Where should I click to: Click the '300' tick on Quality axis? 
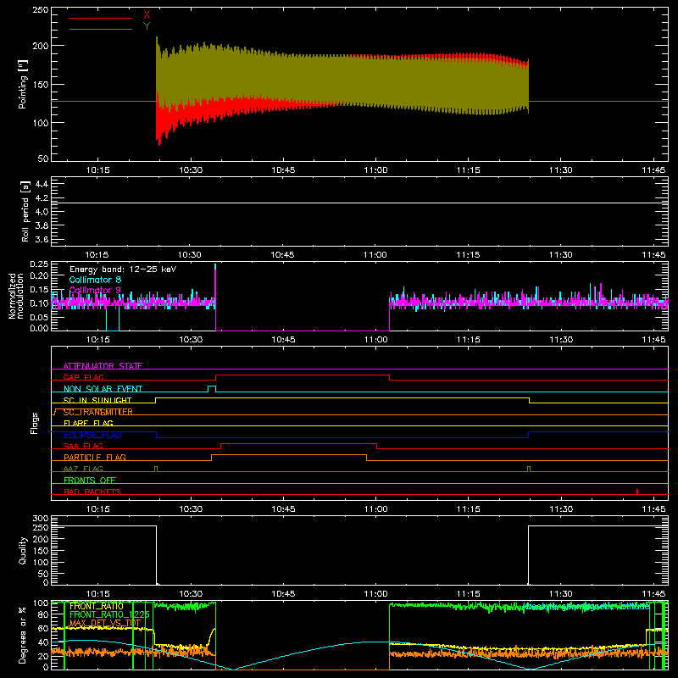coord(41,519)
